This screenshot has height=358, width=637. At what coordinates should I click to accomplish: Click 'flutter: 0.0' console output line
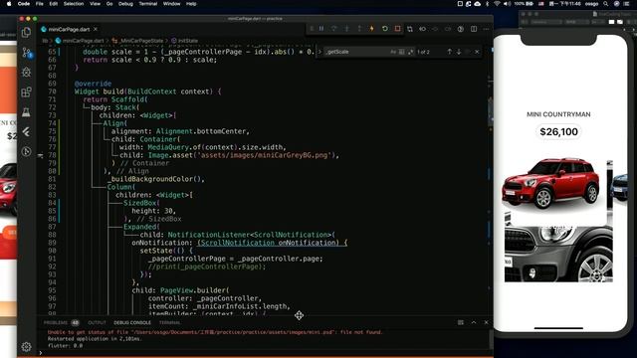click(x=65, y=346)
